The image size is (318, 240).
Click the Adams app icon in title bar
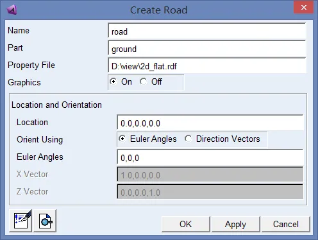click(12, 10)
